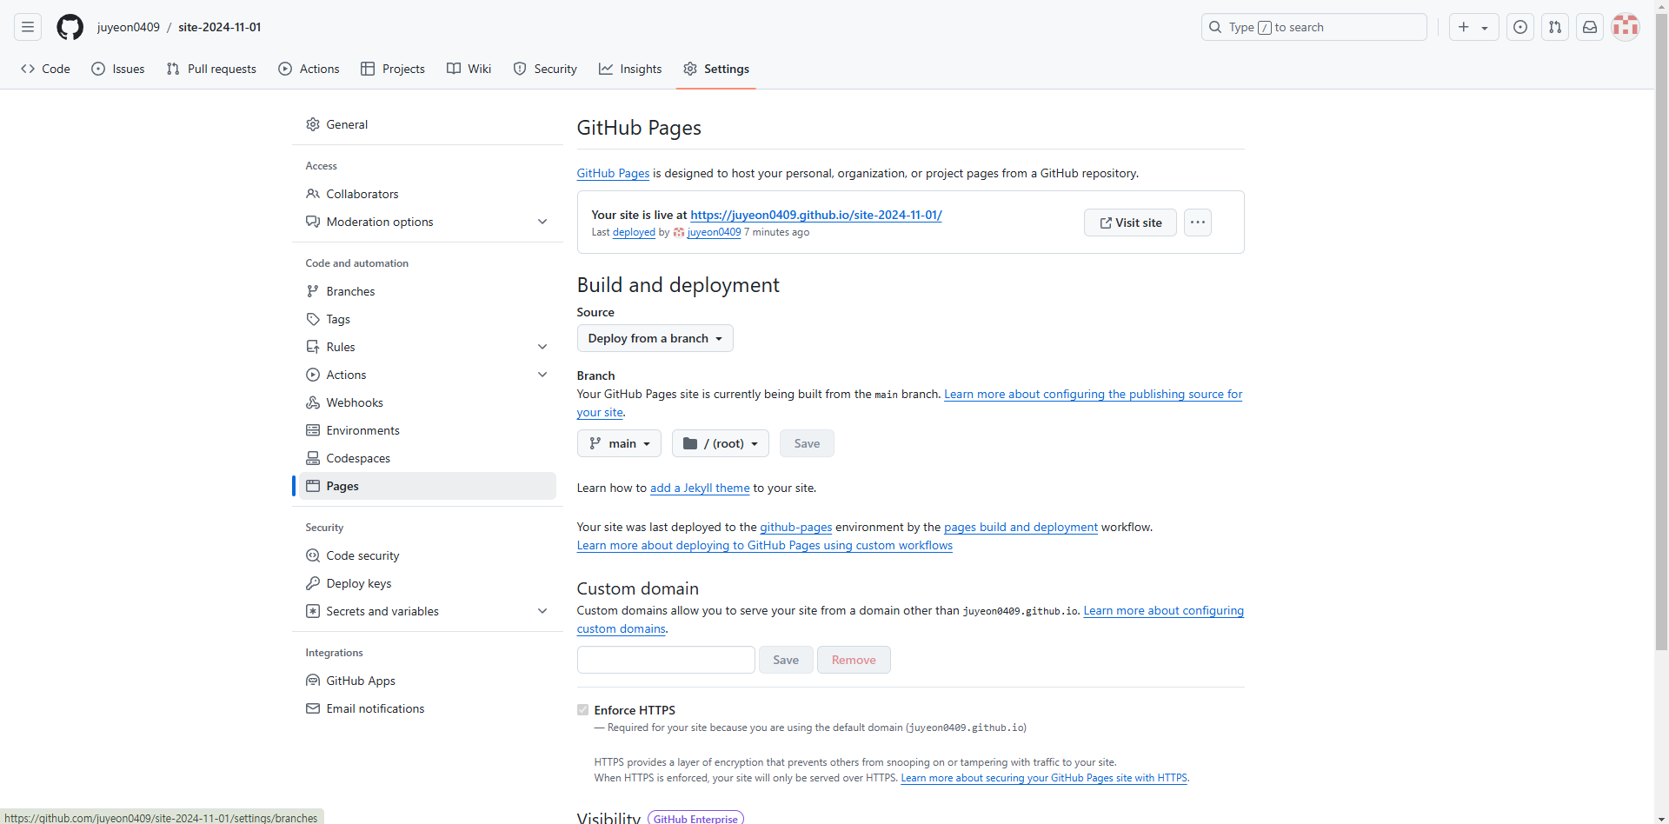Image resolution: width=1669 pixels, height=824 pixels.
Task: Toggle the Enforce HTTPS checkbox
Action: (x=582, y=710)
